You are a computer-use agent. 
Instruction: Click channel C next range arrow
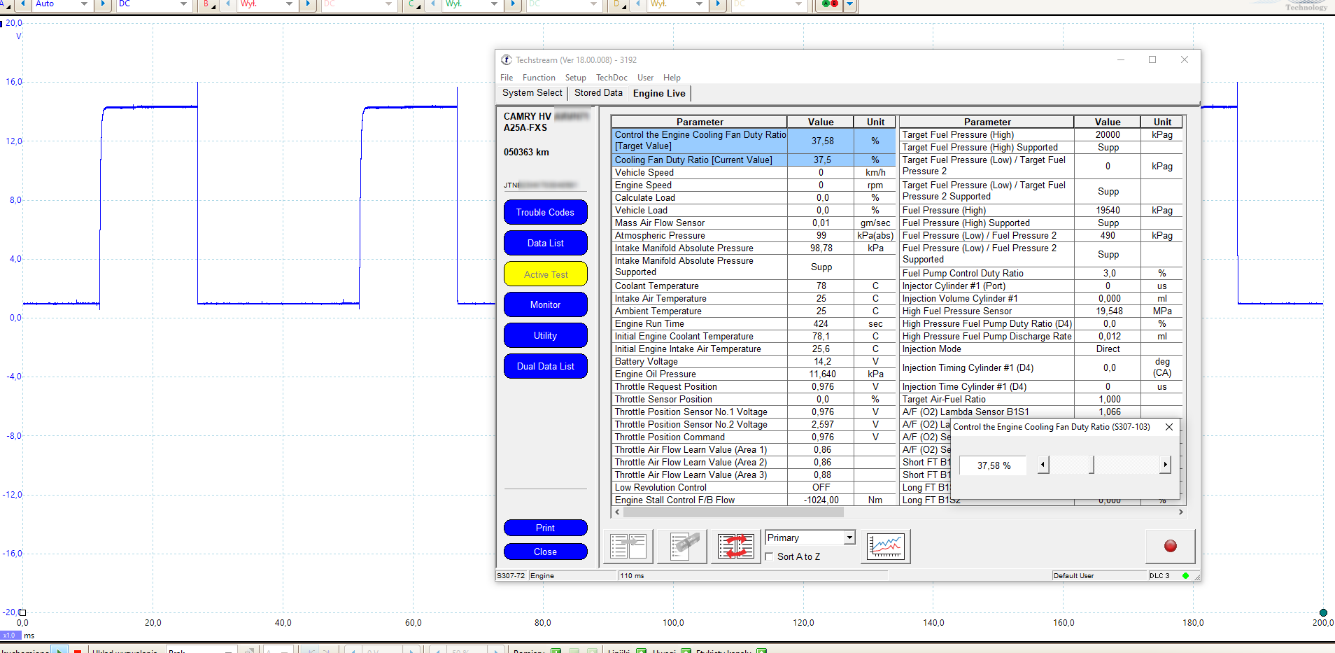point(513,4)
